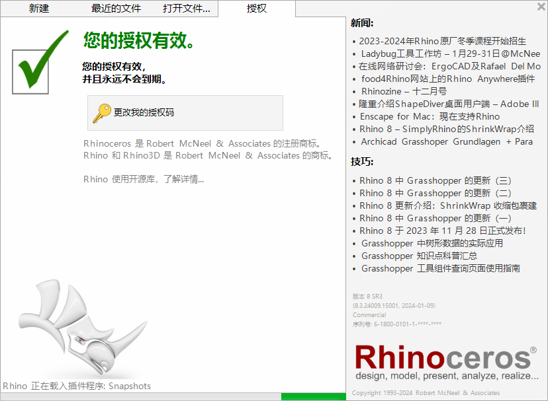Click the 序列号 6-1800-0101-1 serial text
Image resolution: width=548 pixels, height=401 pixels.
(396, 324)
